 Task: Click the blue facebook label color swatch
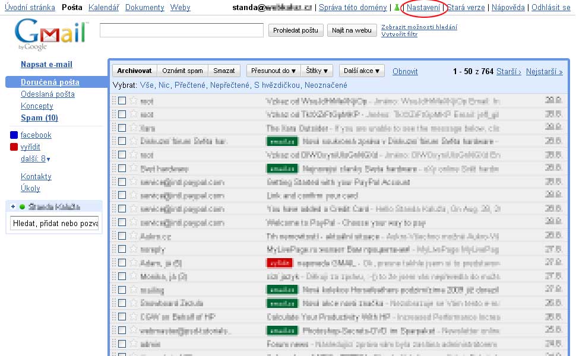(14, 135)
